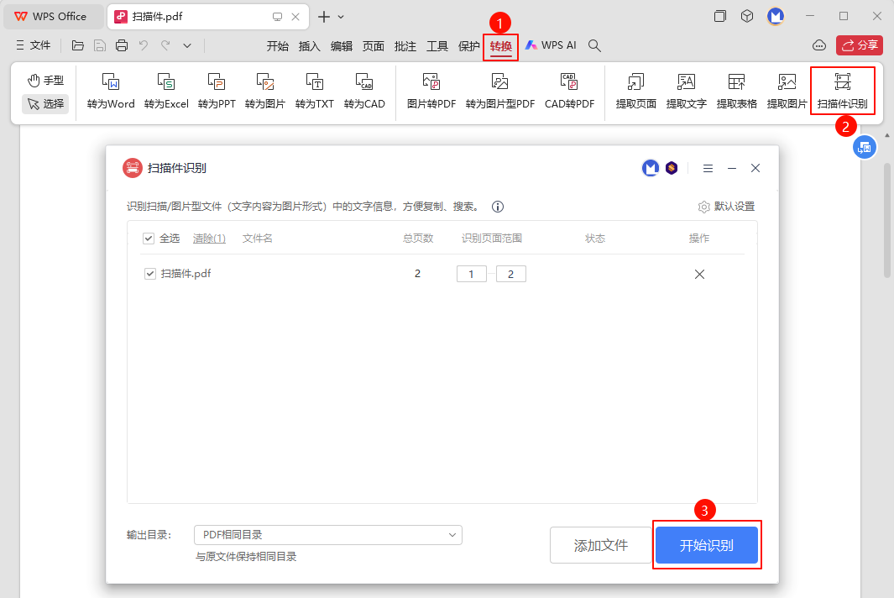Switch to the 编辑 ribbon tab
This screenshot has height=598, width=894.
click(342, 46)
